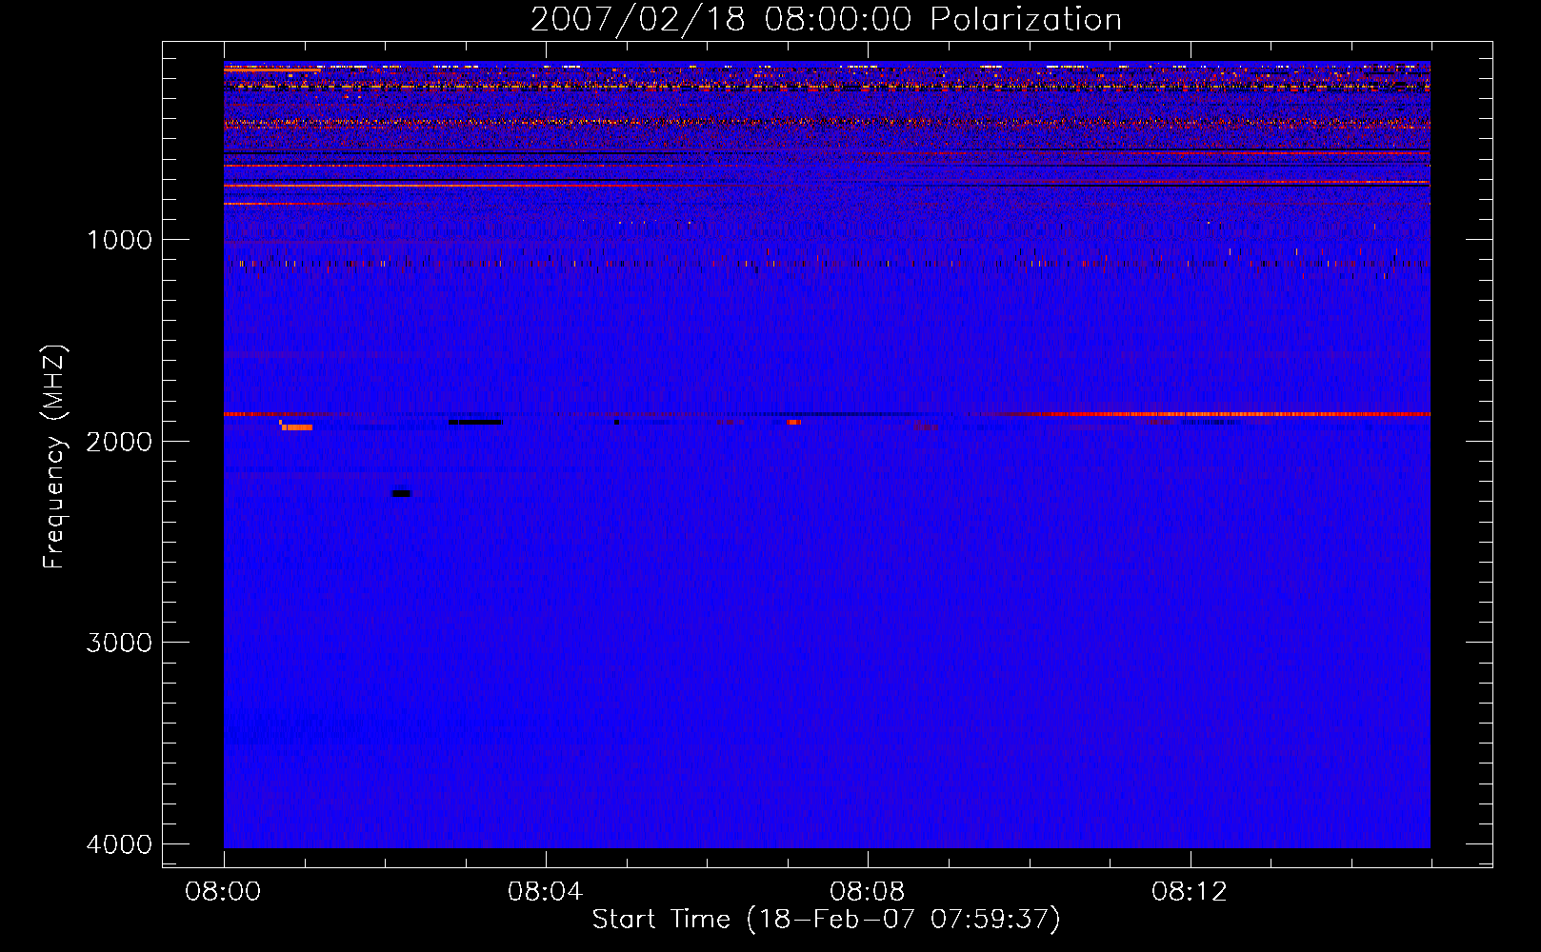The image size is (1541, 952).
Task: Click the 08:12 time tick label
Action: [x=1190, y=892]
